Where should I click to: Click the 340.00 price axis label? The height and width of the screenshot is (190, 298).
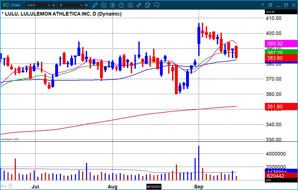(273, 124)
